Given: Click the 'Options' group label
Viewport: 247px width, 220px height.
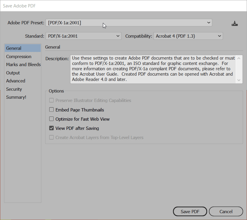Looking at the screenshot, I should [56, 91].
